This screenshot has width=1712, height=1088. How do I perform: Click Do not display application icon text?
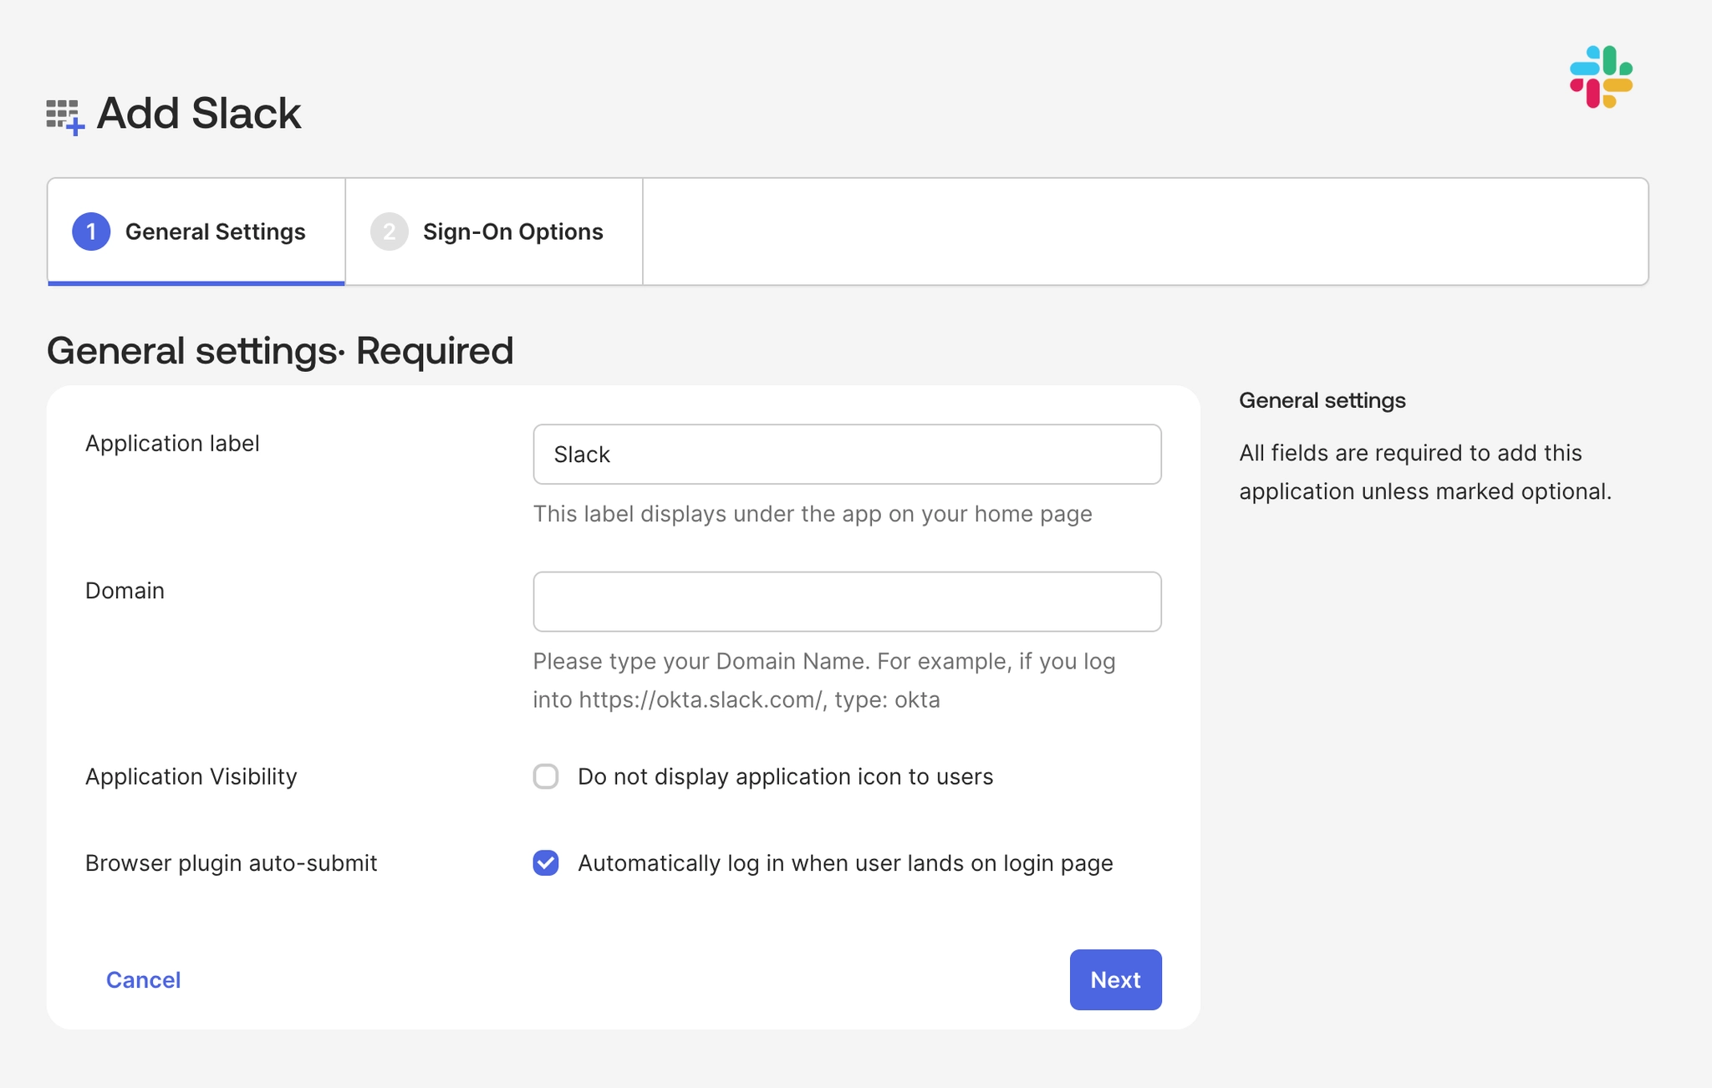pyautogui.click(x=785, y=776)
